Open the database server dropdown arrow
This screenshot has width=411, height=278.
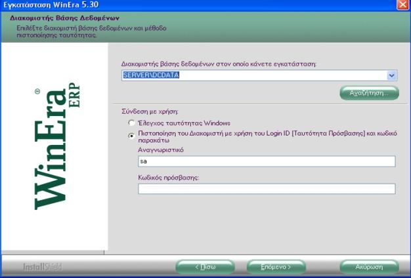tap(391, 75)
